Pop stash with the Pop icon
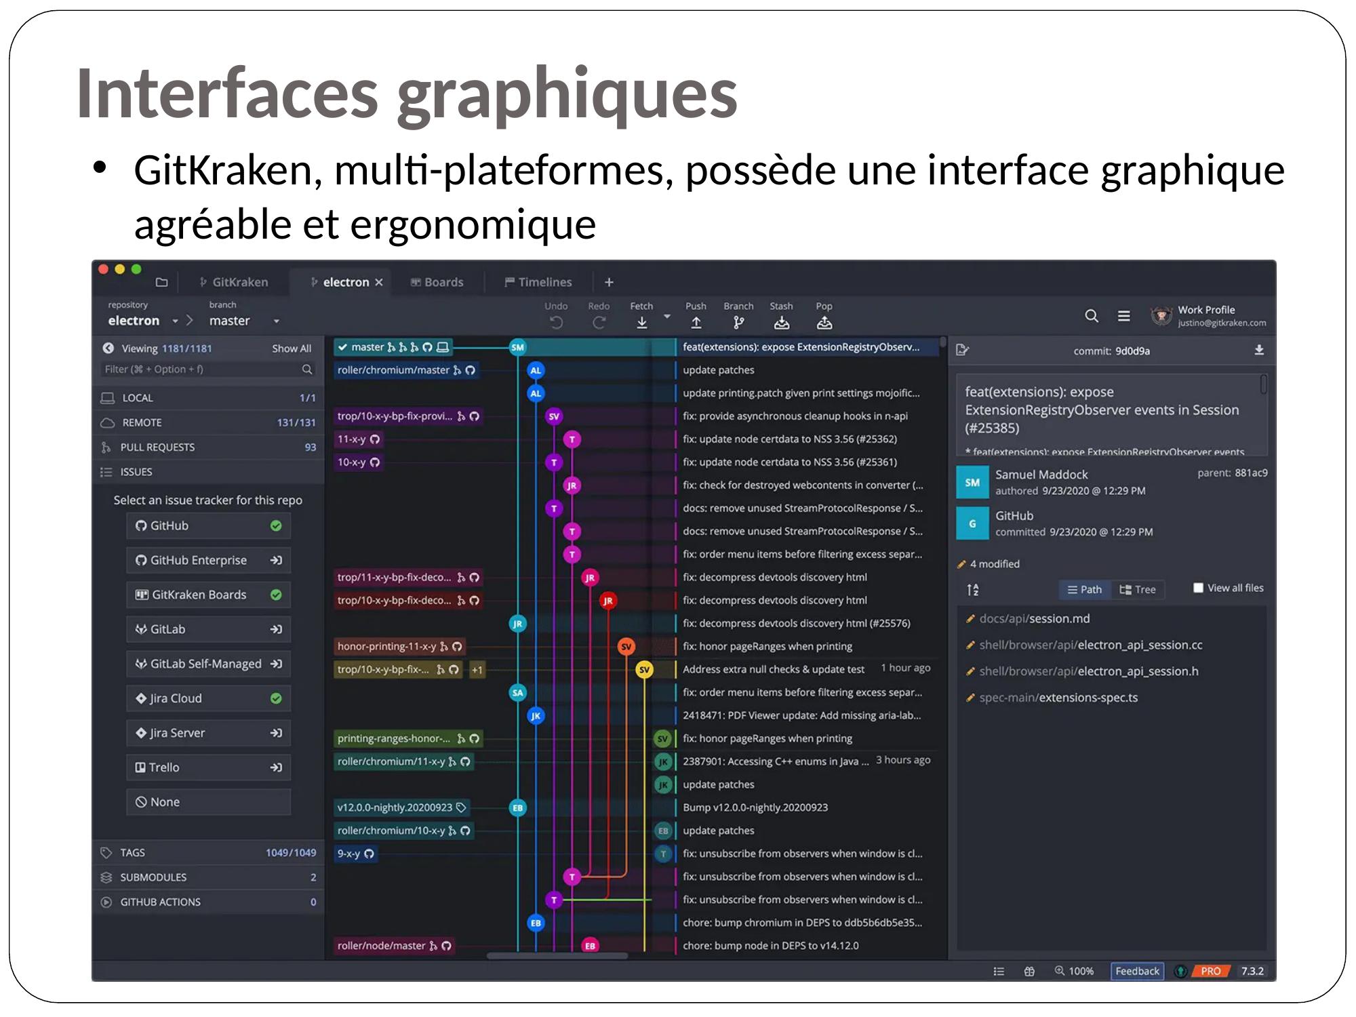This screenshot has height=1017, width=1356. point(824,323)
